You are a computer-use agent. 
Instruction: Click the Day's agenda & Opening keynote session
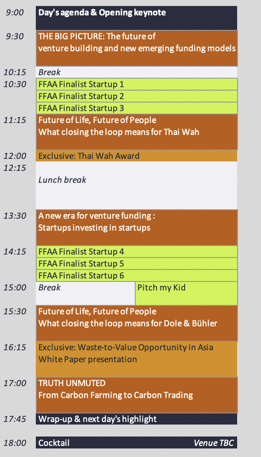click(x=136, y=18)
